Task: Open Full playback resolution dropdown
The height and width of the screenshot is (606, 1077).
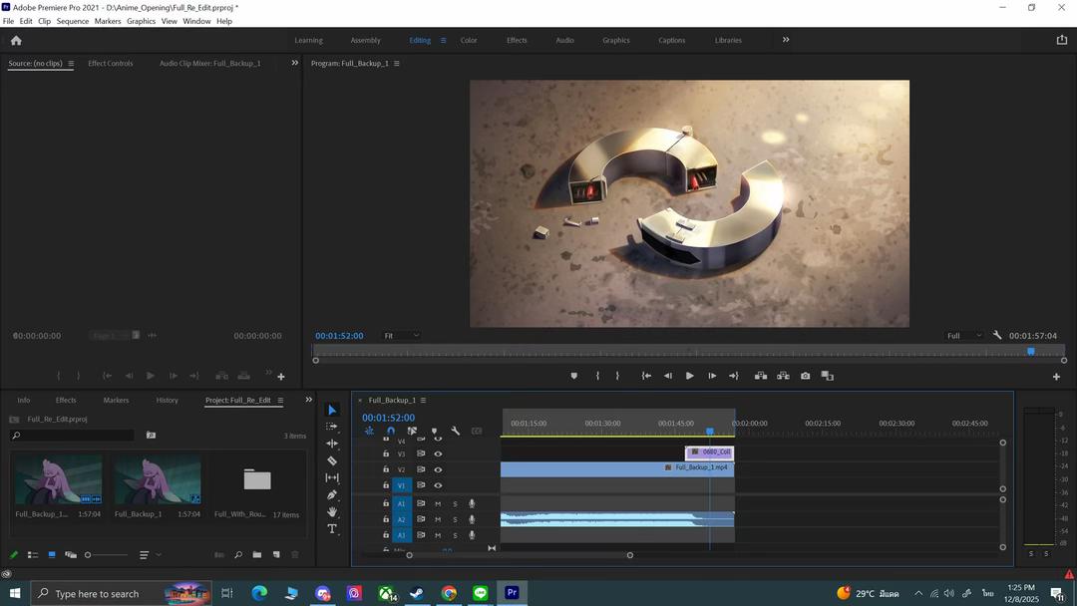Action: click(964, 336)
